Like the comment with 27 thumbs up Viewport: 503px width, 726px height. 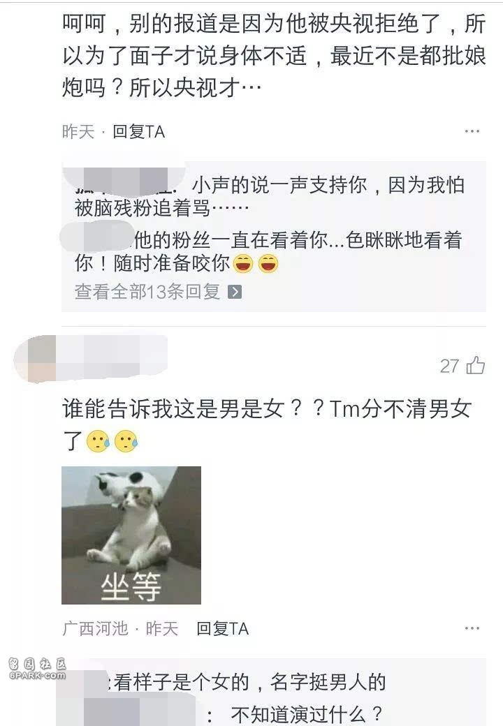click(x=476, y=365)
